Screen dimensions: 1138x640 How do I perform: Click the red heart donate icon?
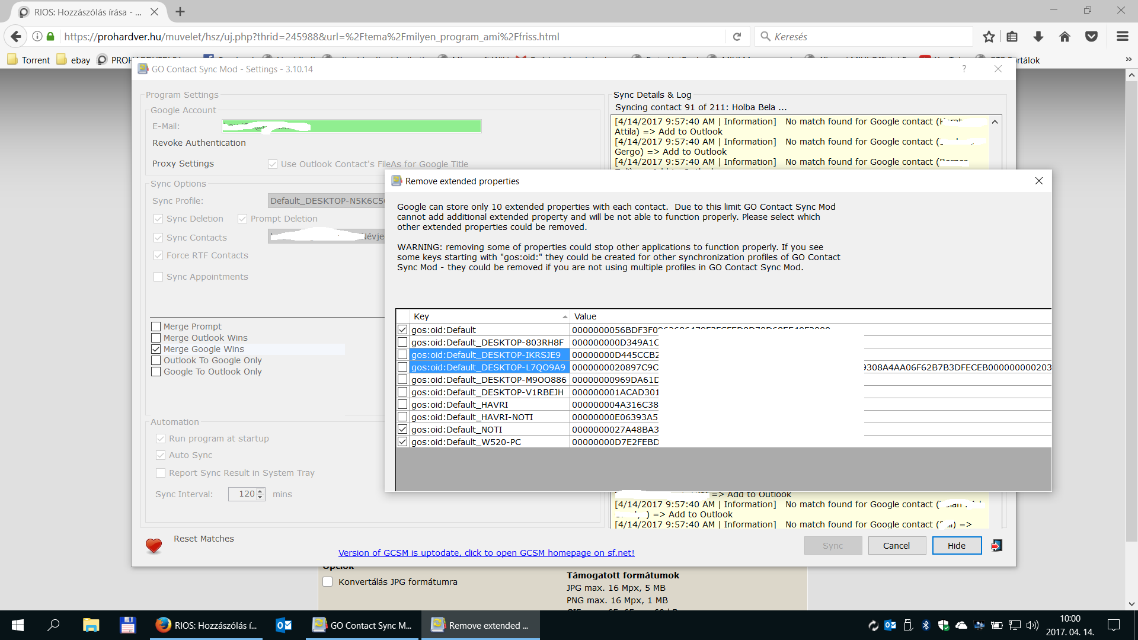coord(154,546)
